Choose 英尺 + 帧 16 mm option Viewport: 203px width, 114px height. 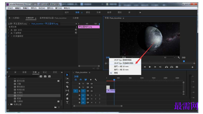125,66
